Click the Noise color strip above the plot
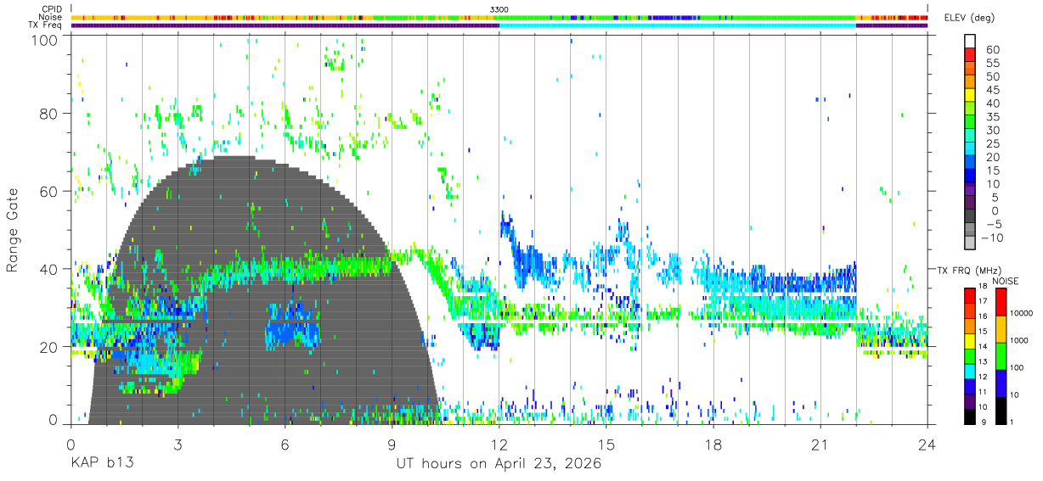This screenshot has width=1043, height=481. point(499,17)
